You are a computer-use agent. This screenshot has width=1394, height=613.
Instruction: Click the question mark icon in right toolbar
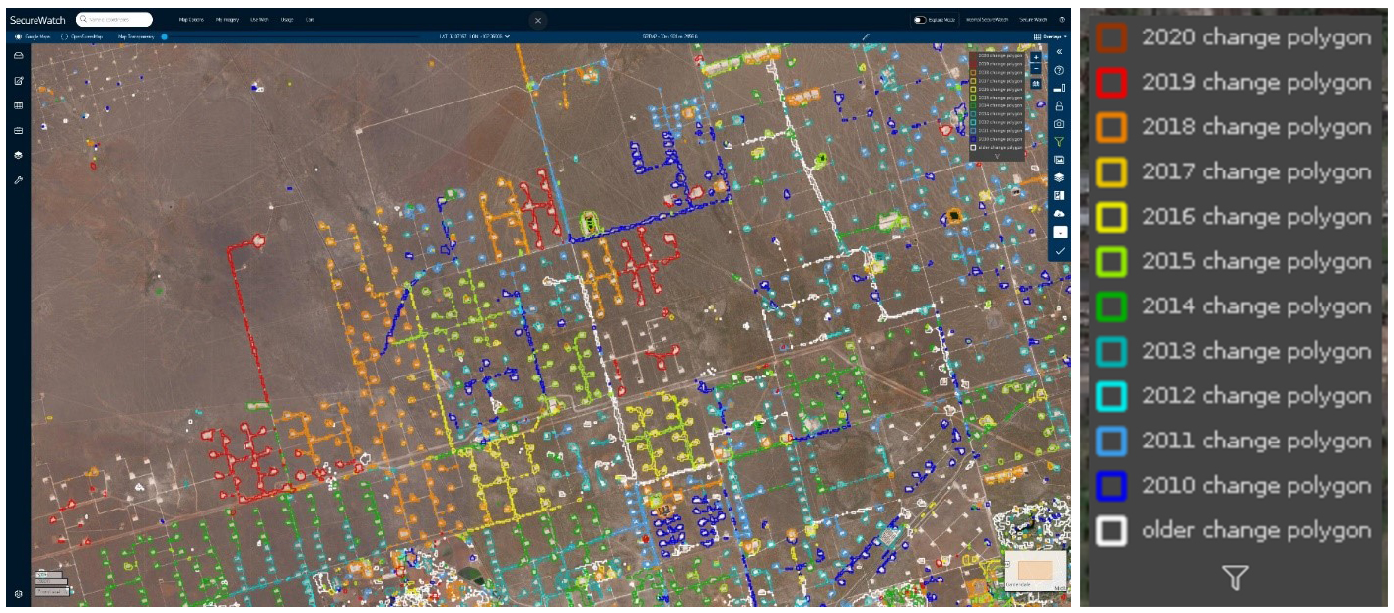pos(1059,71)
